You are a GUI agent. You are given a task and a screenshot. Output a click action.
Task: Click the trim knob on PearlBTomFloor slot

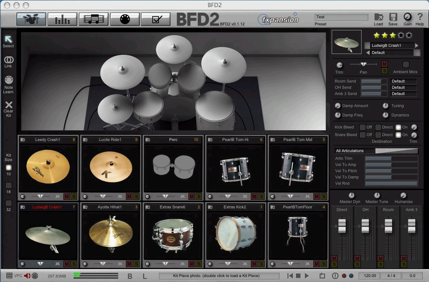[272, 264]
